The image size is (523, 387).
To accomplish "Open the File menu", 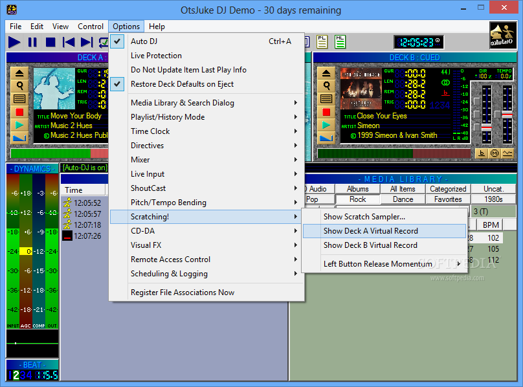I will [x=16, y=27].
